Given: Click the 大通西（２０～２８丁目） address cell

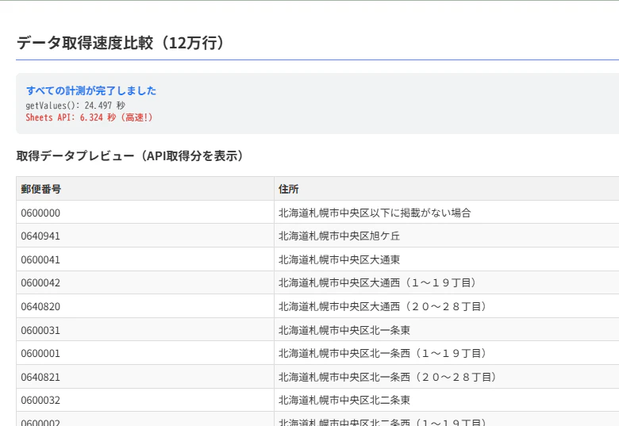Looking at the screenshot, I should [447, 306].
